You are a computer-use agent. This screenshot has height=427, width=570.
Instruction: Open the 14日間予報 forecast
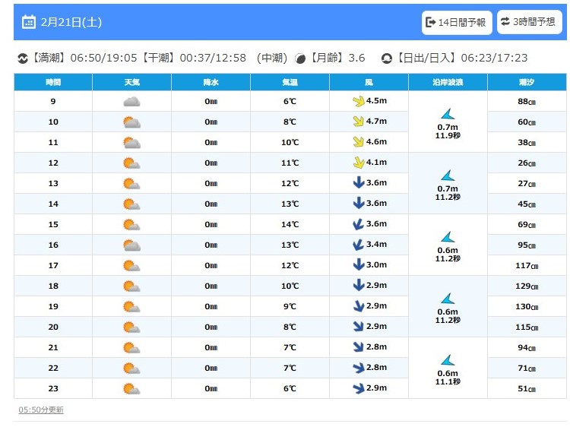click(456, 22)
